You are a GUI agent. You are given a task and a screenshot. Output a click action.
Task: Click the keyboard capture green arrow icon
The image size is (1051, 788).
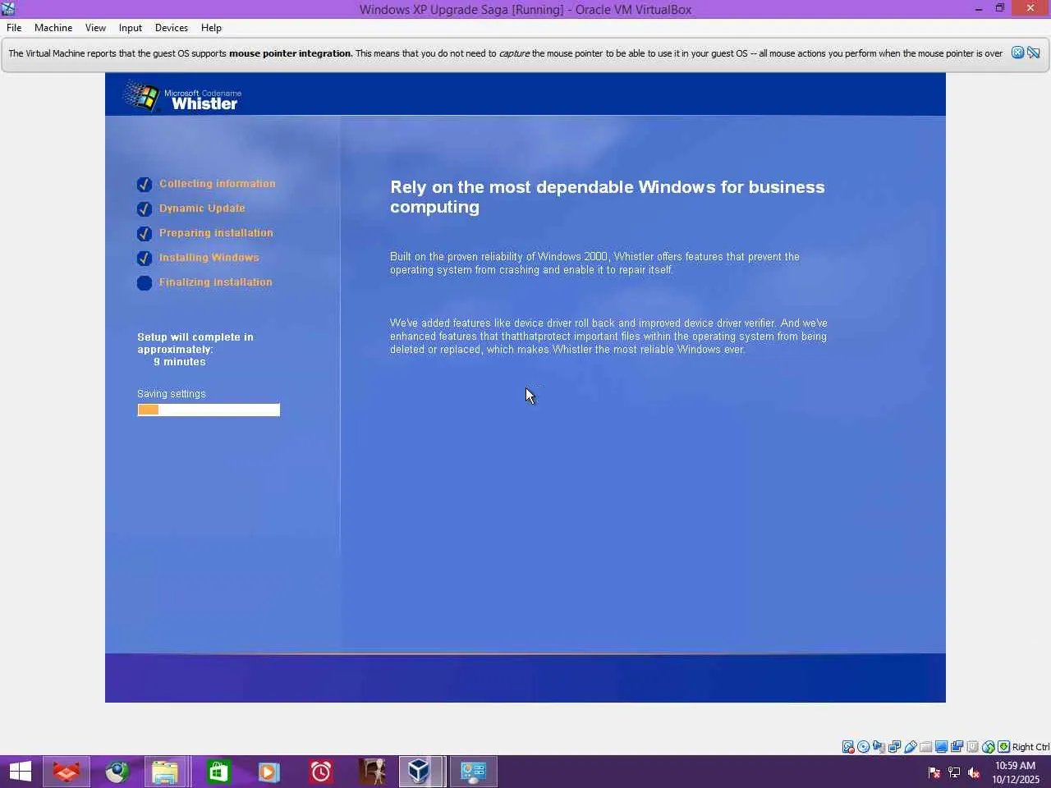click(1004, 747)
